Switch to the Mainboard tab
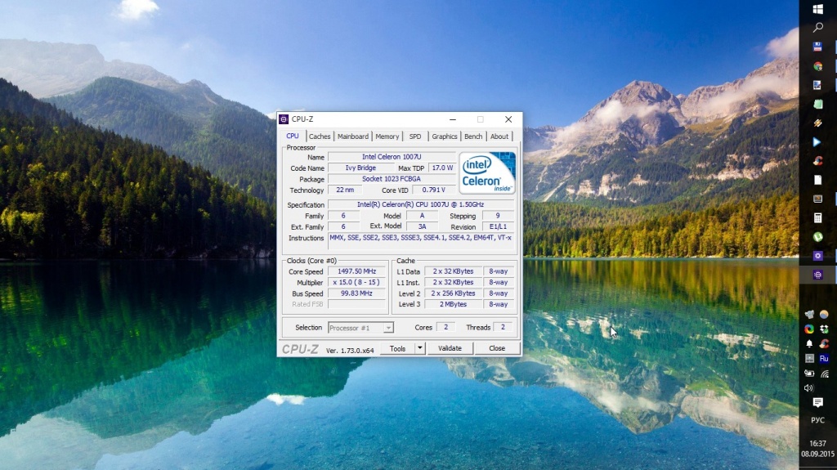Viewport: 837px width, 470px height. [x=353, y=137]
